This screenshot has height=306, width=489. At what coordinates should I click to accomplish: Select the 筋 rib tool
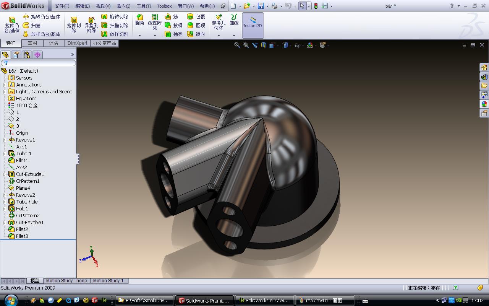pos(172,16)
